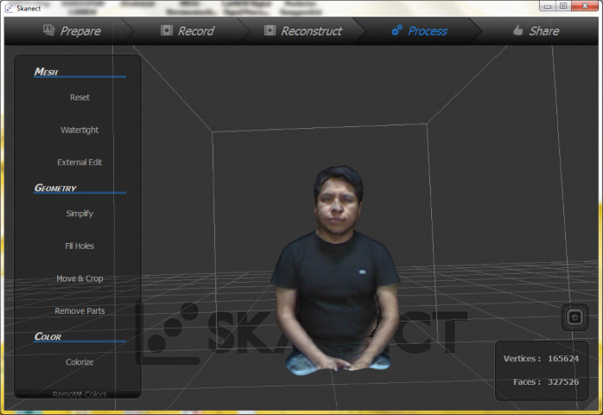Click the vertices count value 165624

coord(563,359)
